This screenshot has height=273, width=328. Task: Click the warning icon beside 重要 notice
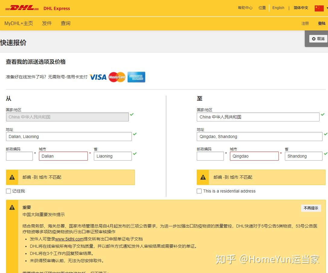[x=12, y=207]
